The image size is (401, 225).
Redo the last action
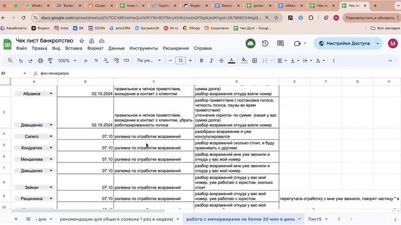[x=31, y=61]
